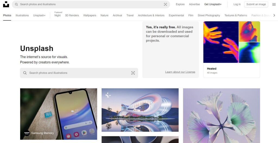Viewport: 278px width, 143px height.
Task: Open the 3D Renders category
Action: [72, 15]
